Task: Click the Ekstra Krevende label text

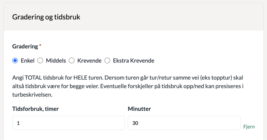Action: tap(134, 61)
